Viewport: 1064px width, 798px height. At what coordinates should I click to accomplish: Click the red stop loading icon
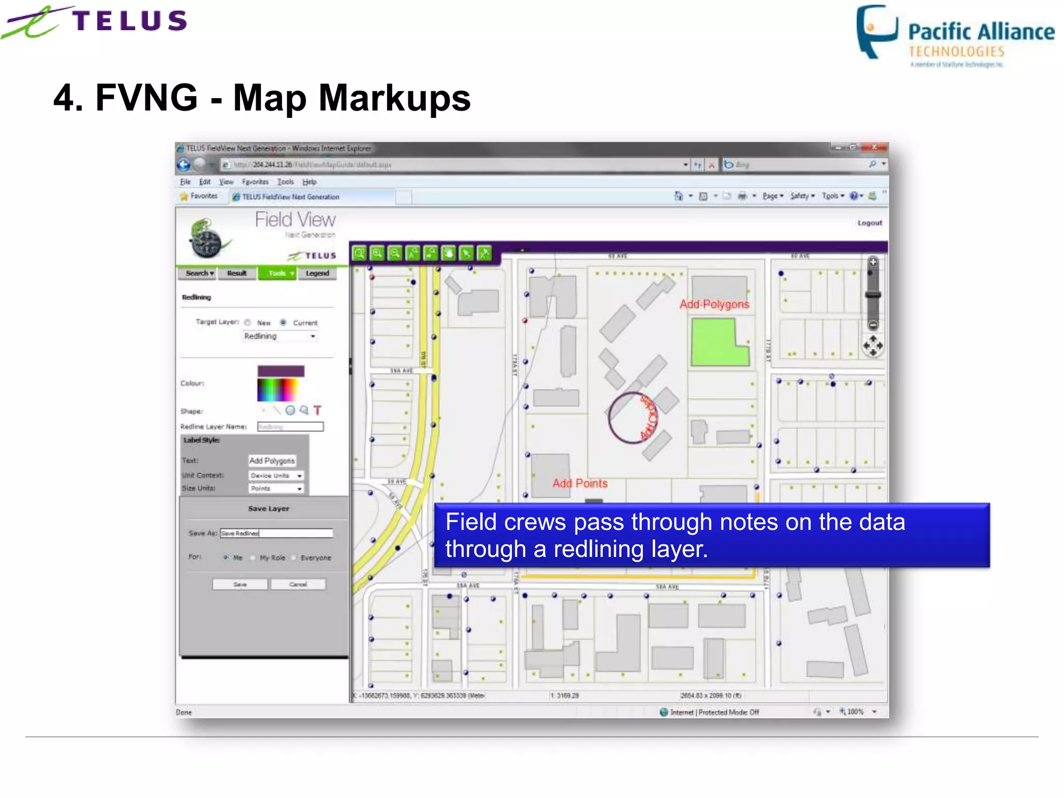(711, 165)
